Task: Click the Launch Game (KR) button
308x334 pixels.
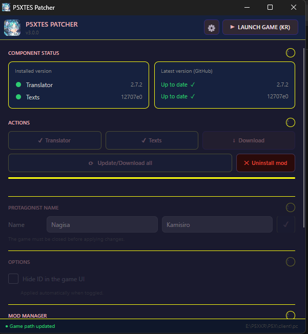Action: coord(260,27)
